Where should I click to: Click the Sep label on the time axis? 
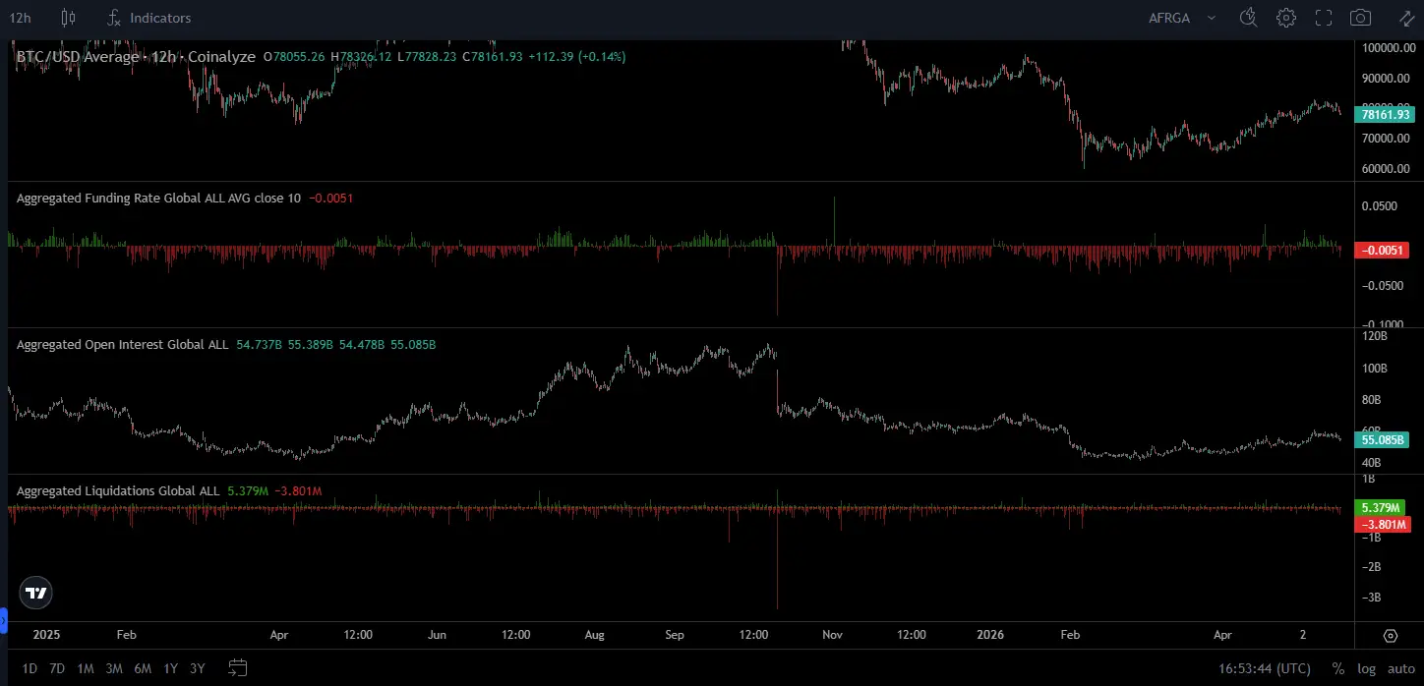[675, 635]
